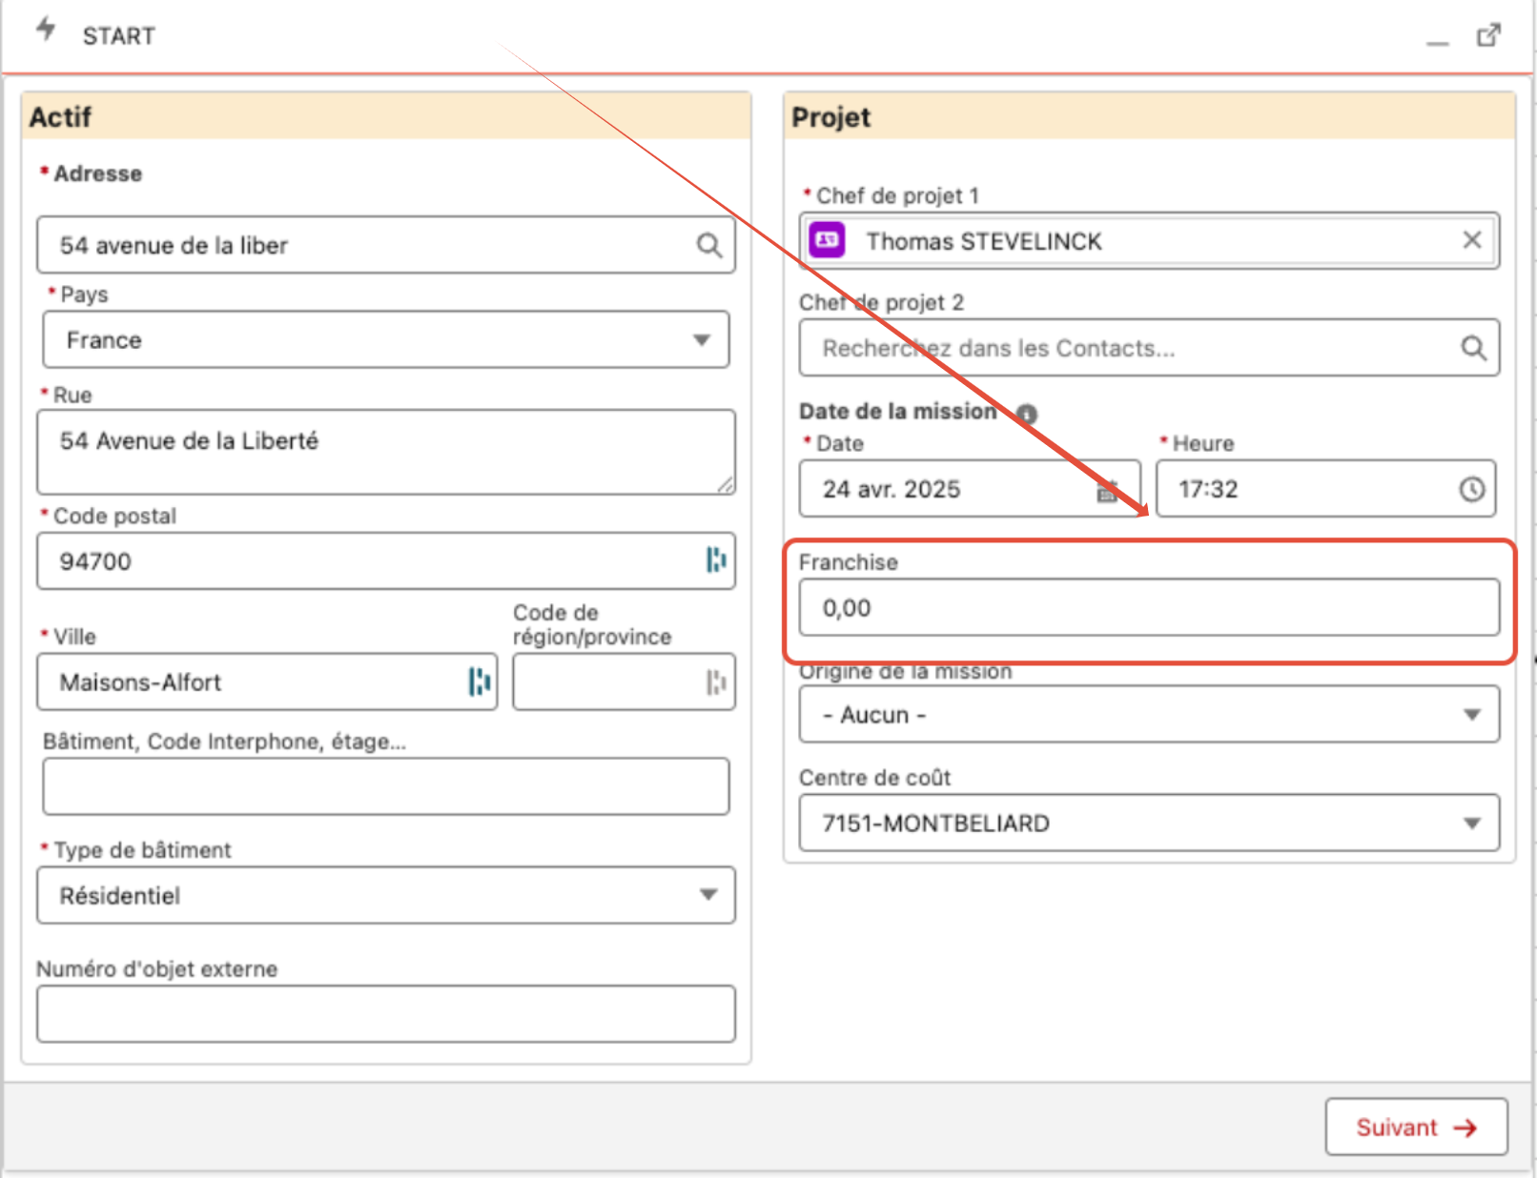The height and width of the screenshot is (1178, 1537).
Task: Click the Bâtiment, Code Interphone, étage field
Action: point(386,786)
